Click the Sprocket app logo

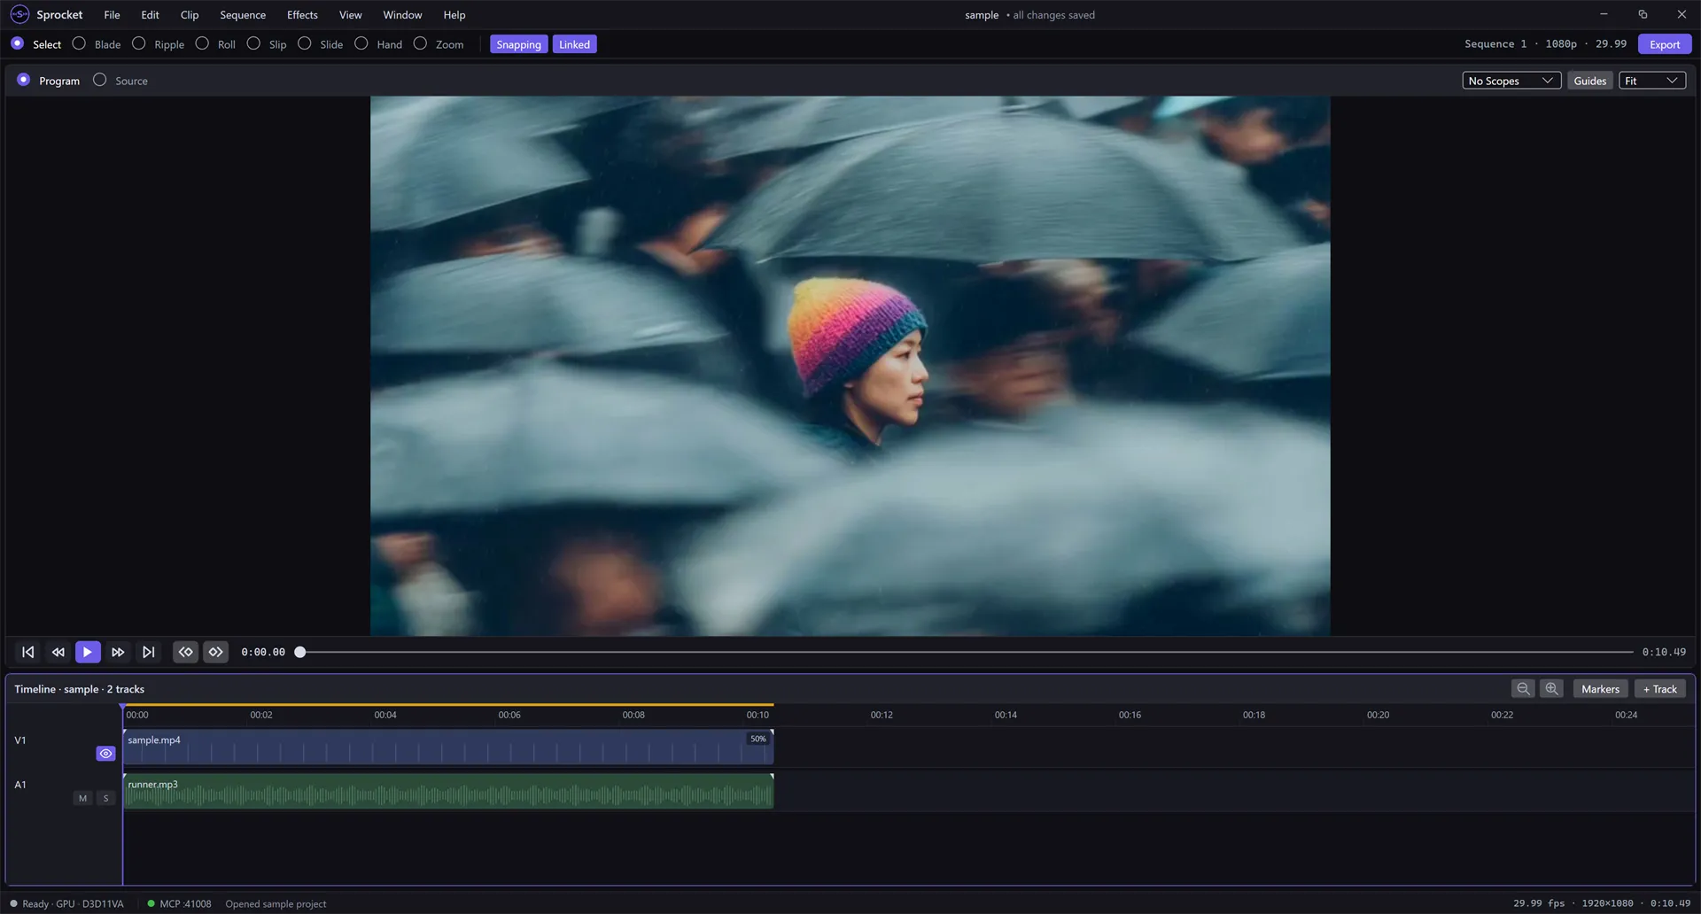19,15
